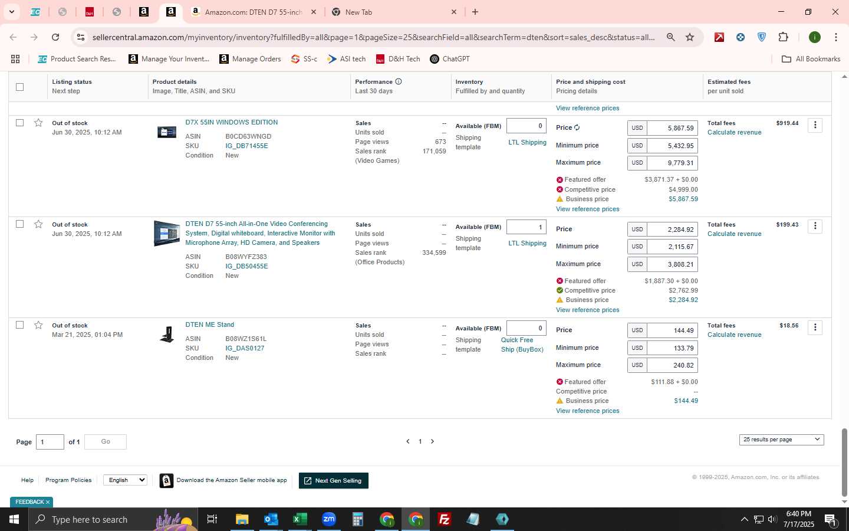This screenshot has height=531, width=849.
Task: Click Calculate revenue for DTEN ME Stand
Action: tap(734, 335)
